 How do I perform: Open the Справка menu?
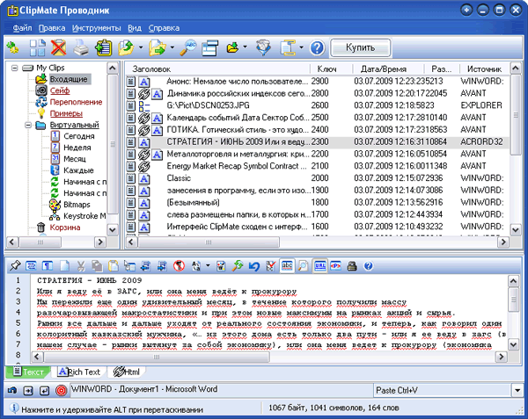[x=164, y=28]
